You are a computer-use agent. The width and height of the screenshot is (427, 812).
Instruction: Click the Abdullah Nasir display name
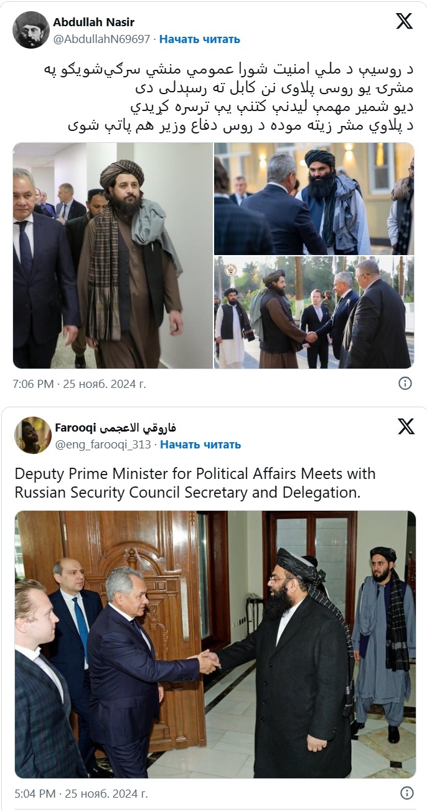[94, 22]
